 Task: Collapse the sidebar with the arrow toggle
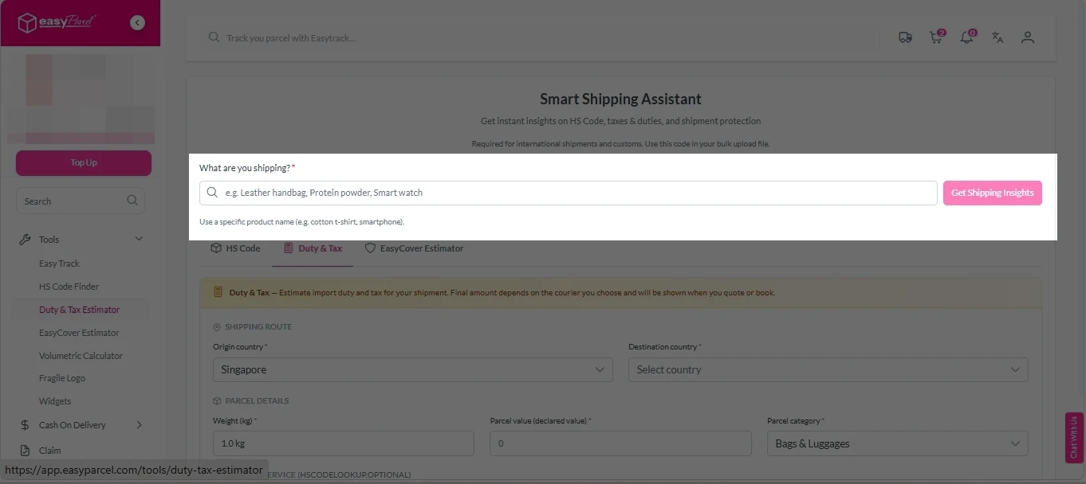137,22
